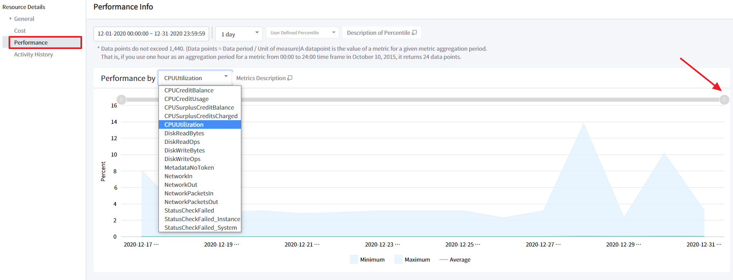The width and height of the screenshot is (733, 280).
Task: Expand the General tree item arrow
Action: [x=11, y=19]
